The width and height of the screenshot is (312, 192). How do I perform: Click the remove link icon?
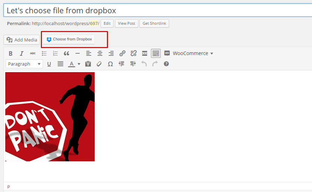tap(133, 53)
